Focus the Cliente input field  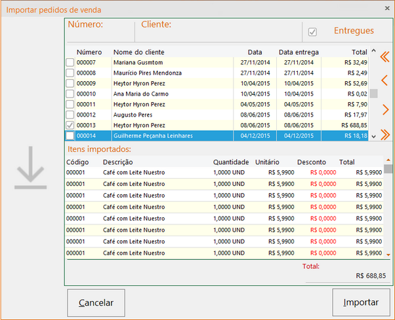(x=218, y=36)
